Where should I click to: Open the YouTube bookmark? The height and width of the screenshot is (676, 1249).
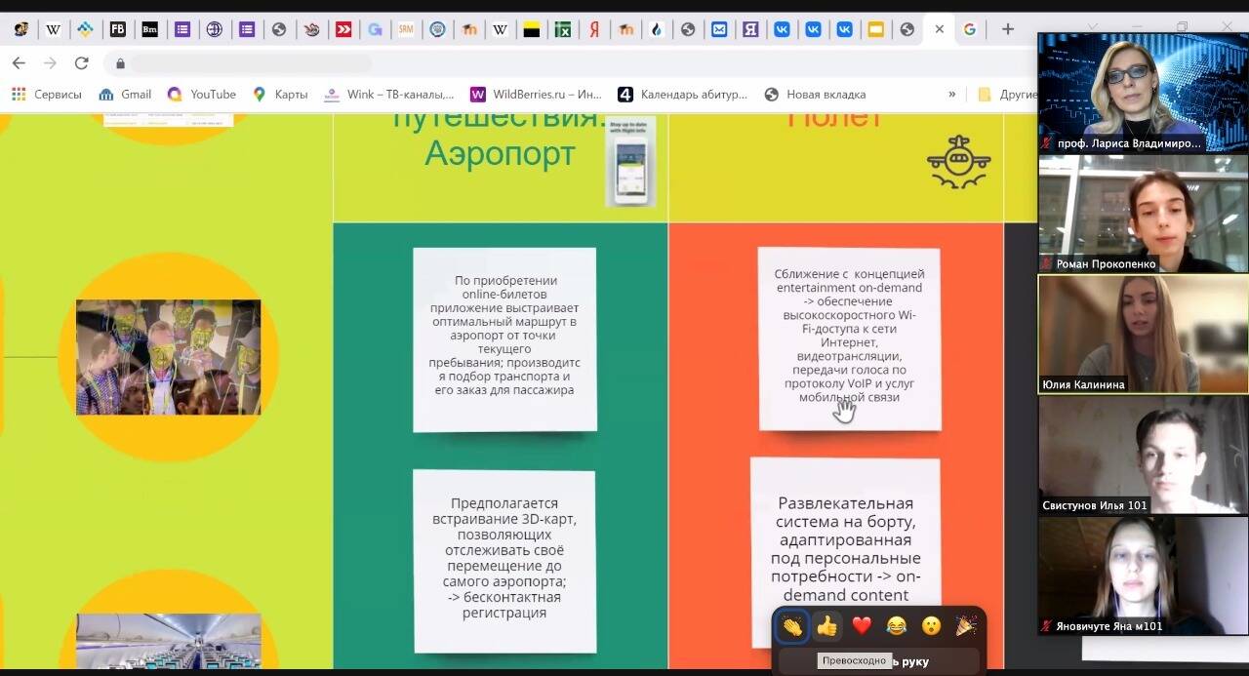coord(202,95)
